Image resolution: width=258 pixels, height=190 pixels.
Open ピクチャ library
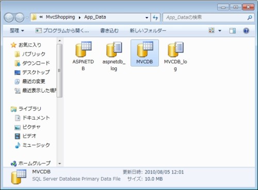pyautogui.click(x=27, y=127)
